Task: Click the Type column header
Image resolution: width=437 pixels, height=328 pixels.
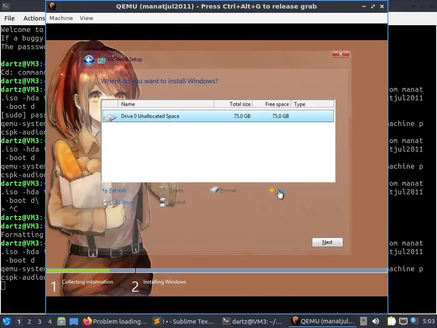Action: point(312,104)
